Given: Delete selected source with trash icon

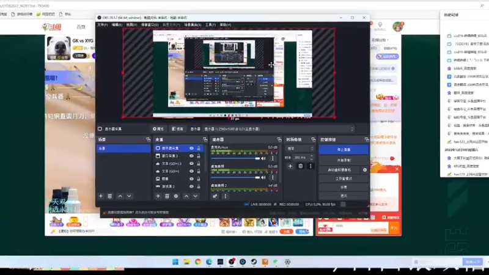Looking at the screenshot, I should (x=167, y=196).
